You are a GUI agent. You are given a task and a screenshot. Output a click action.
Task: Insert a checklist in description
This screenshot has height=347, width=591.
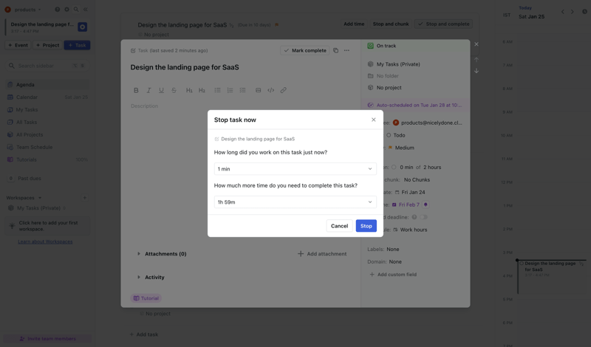242,90
